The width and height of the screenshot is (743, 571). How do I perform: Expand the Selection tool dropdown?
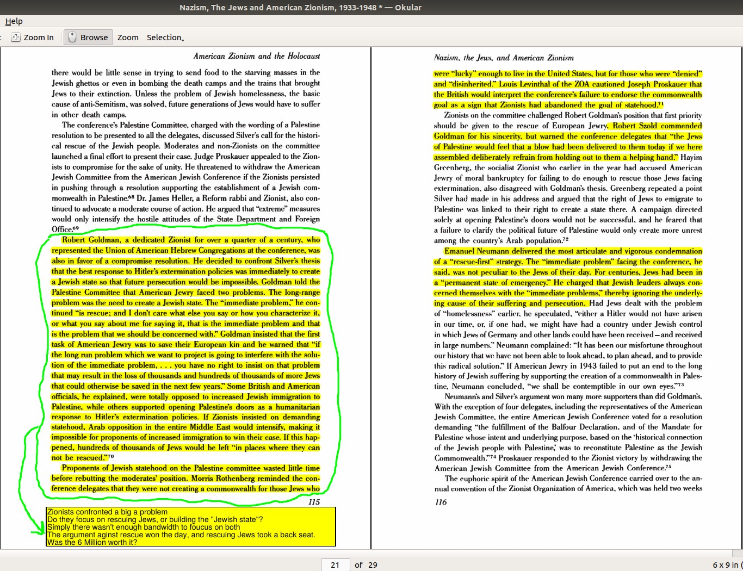tap(165, 38)
